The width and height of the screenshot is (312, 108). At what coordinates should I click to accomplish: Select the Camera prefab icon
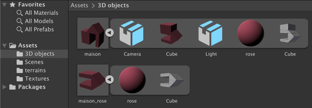click(x=132, y=33)
